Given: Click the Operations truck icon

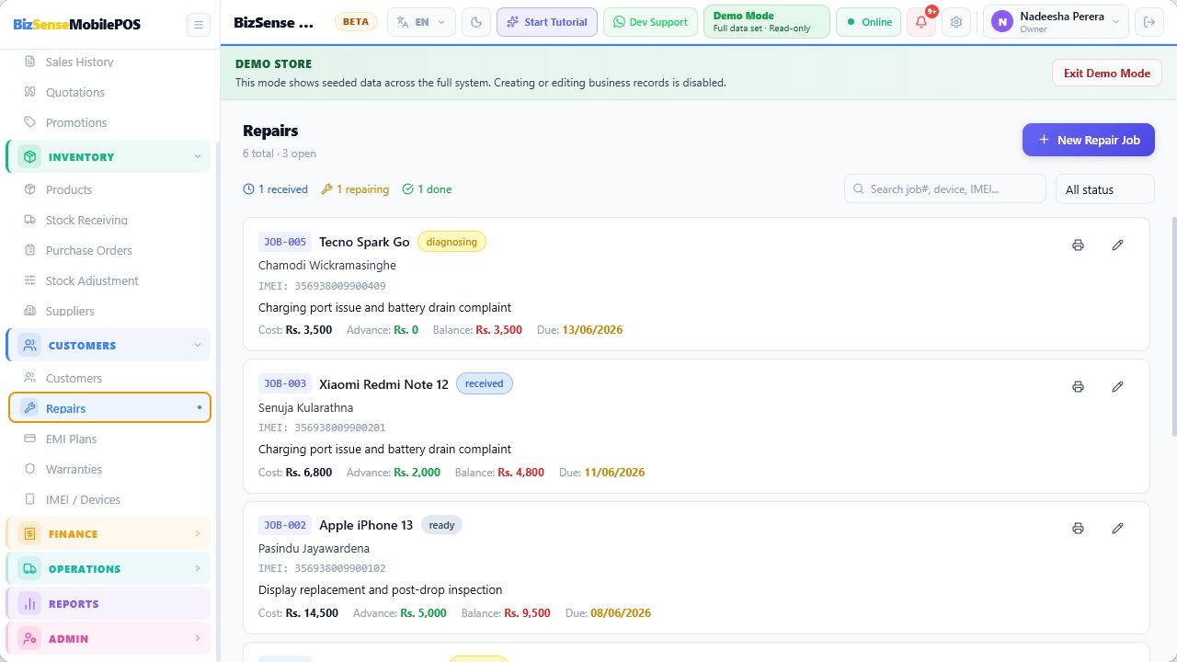Looking at the screenshot, I should click(x=29, y=569).
